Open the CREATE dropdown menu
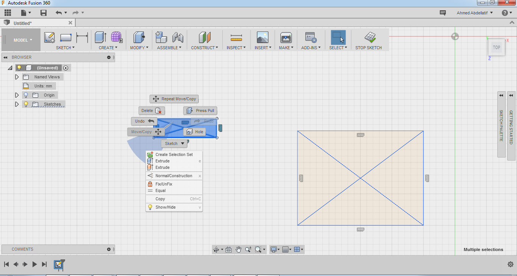This screenshot has width=517, height=276. pyautogui.click(x=108, y=48)
